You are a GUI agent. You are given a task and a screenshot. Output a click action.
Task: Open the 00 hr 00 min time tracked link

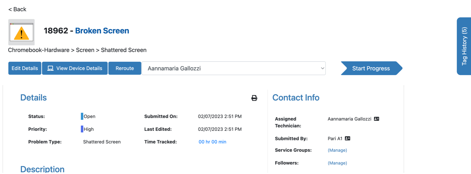pyautogui.click(x=212, y=142)
